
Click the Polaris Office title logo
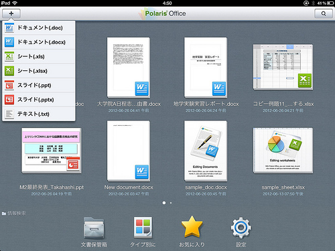(163, 13)
